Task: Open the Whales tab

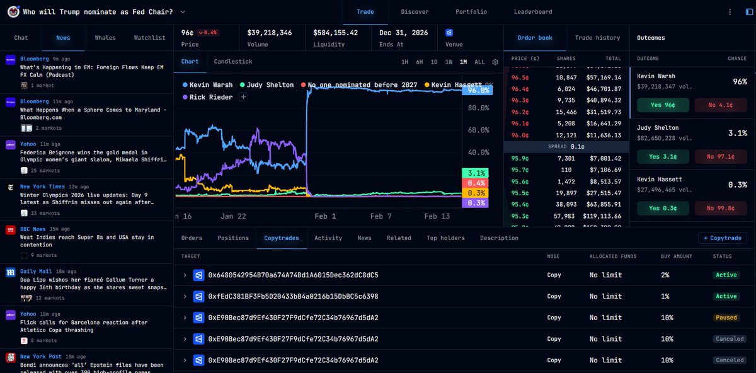Action: (105, 38)
